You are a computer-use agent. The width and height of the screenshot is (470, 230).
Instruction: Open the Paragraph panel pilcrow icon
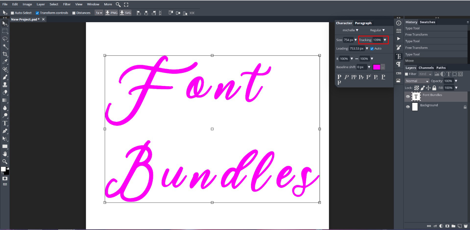(399, 64)
